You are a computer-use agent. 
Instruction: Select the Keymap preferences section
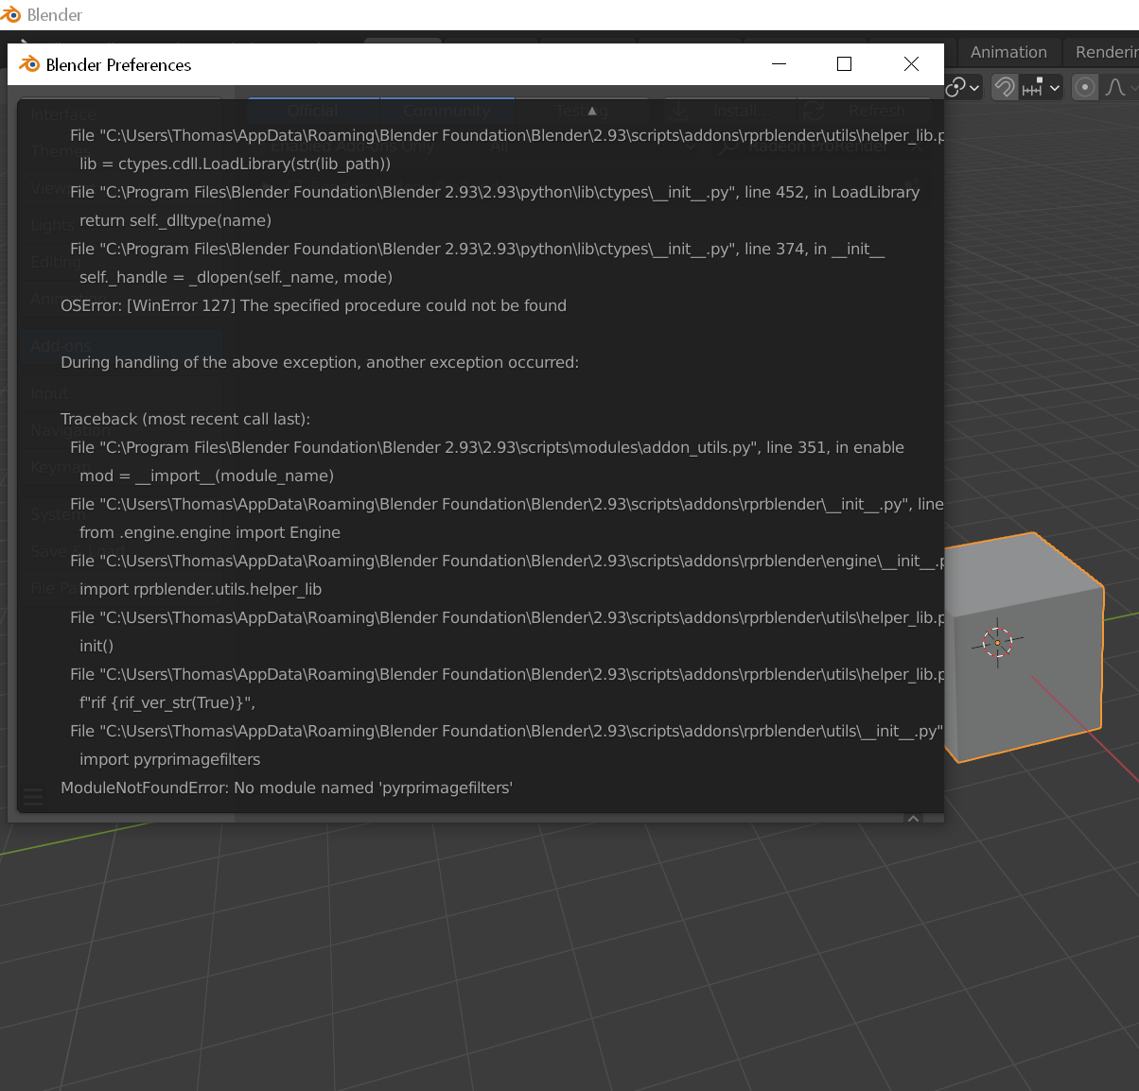[x=59, y=467]
